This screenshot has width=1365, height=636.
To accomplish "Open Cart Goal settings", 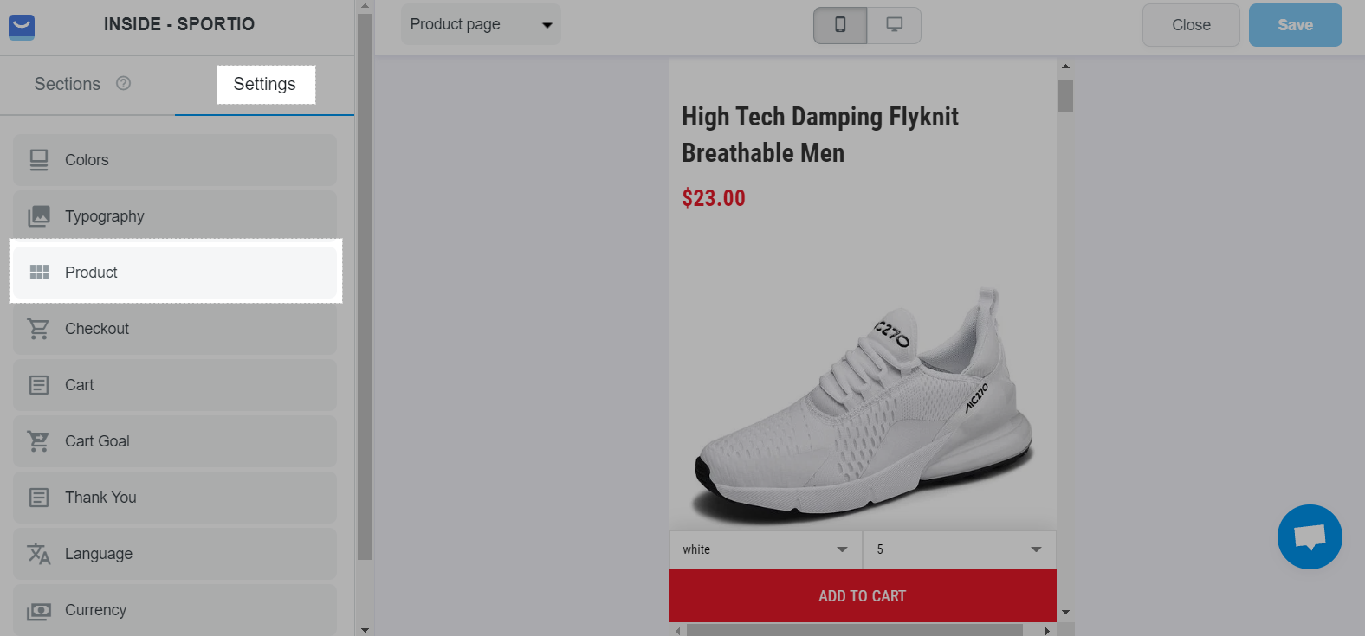I will [x=175, y=441].
